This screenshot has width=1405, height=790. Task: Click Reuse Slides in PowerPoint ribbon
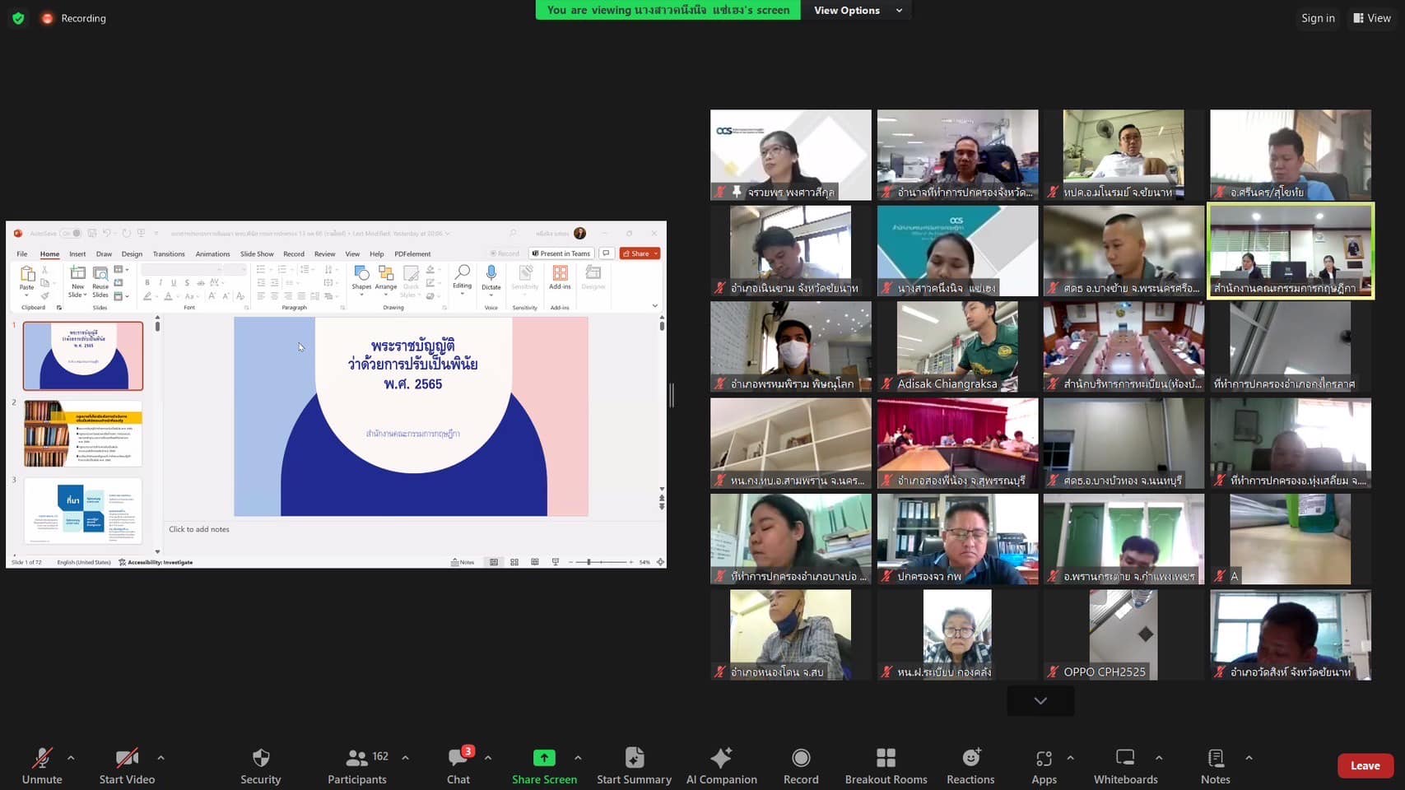coord(100,281)
